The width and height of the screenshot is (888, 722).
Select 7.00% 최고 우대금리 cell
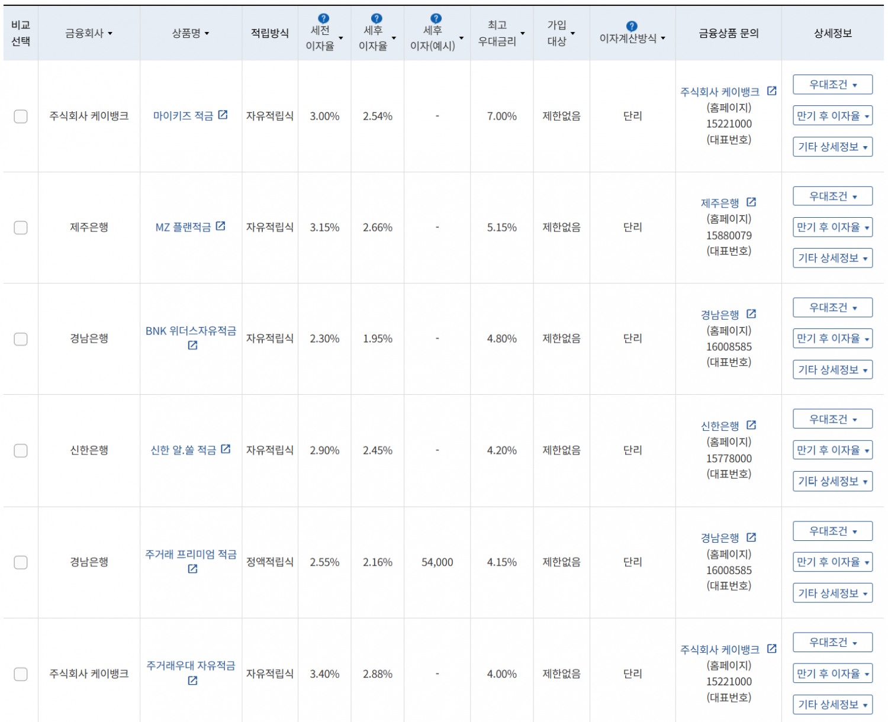(501, 117)
